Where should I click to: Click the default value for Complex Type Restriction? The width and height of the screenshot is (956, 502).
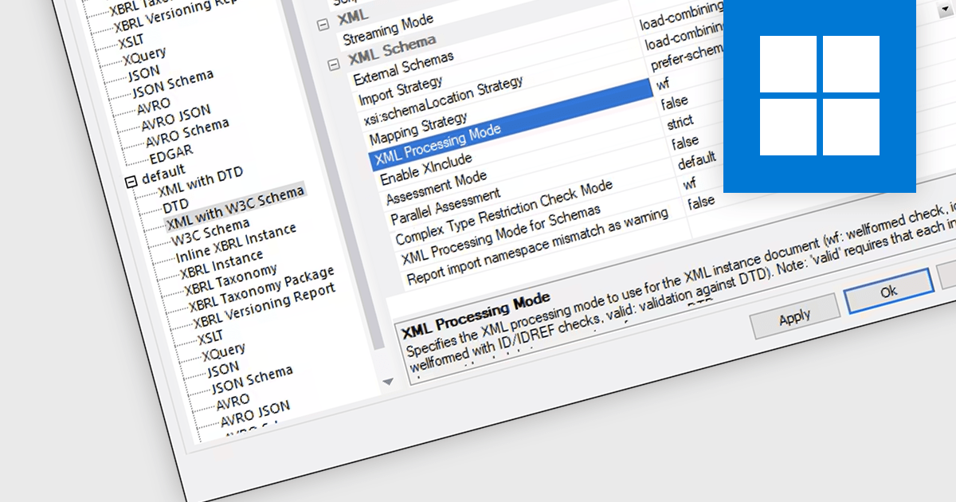pyautogui.click(x=697, y=163)
